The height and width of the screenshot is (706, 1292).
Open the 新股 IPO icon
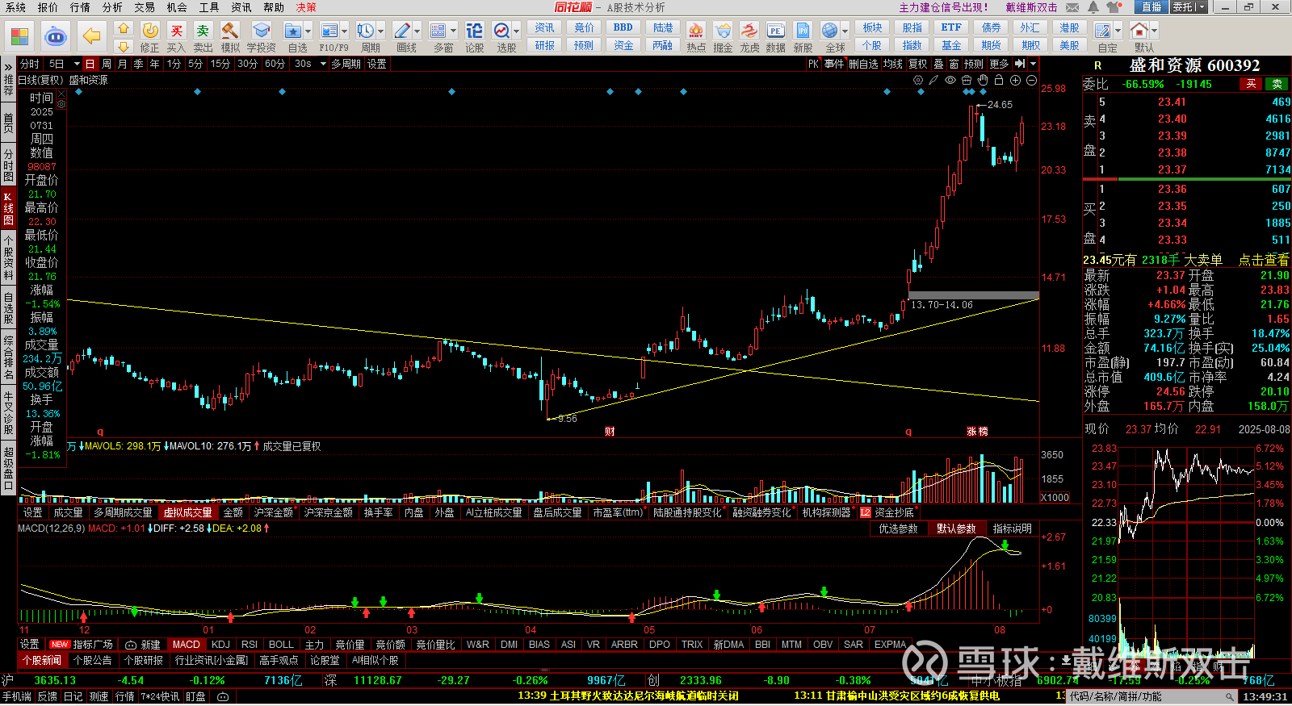803,31
